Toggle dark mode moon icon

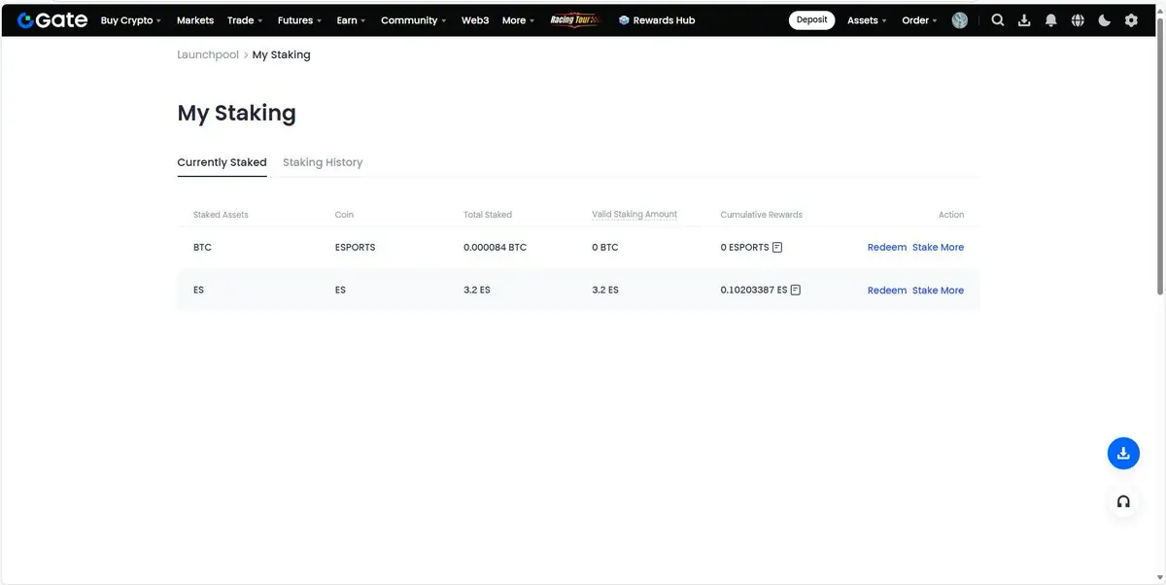(1105, 19)
